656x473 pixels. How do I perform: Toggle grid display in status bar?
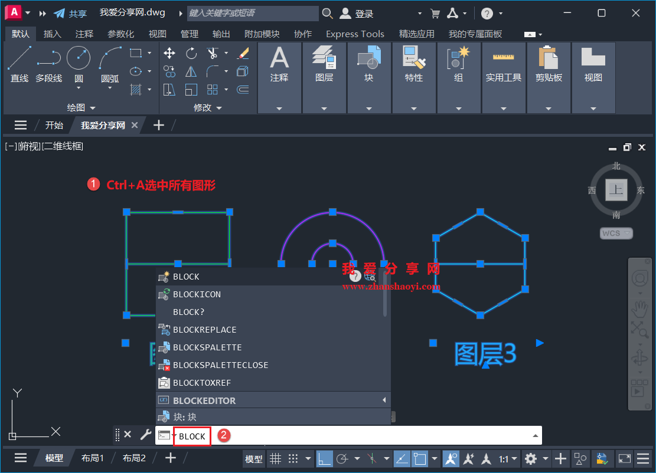(x=276, y=458)
